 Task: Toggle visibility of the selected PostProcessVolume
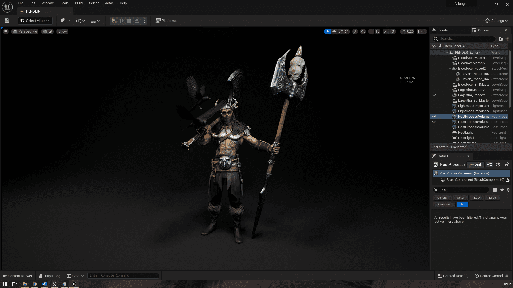click(434, 117)
